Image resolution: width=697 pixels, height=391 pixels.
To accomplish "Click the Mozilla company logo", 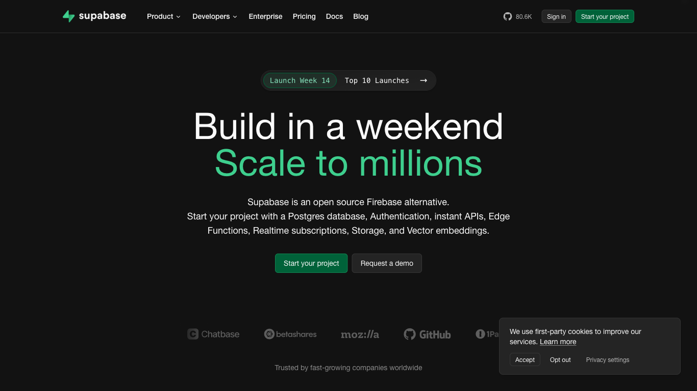I will pos(360,334).
